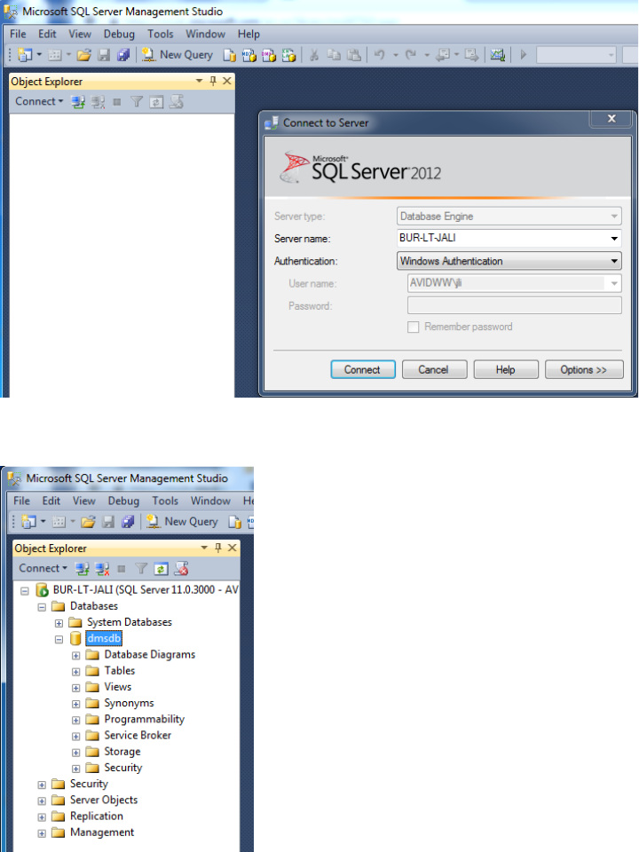Click the Options >> button
The width and height of the screenshot is (639, 852).
pos(584,369)
